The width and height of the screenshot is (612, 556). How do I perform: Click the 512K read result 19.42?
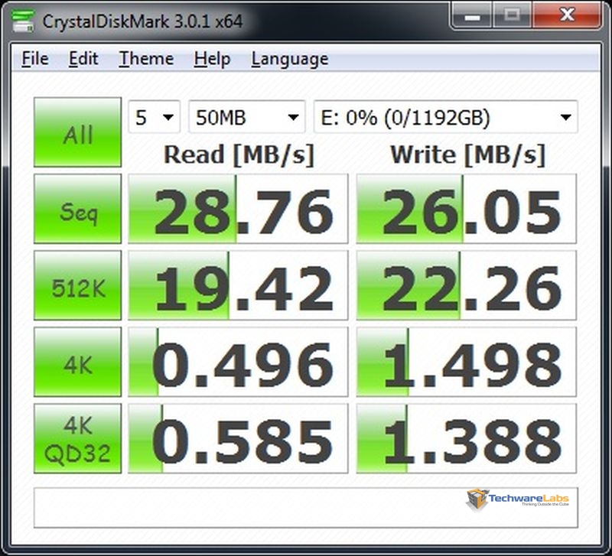point(238,285)
